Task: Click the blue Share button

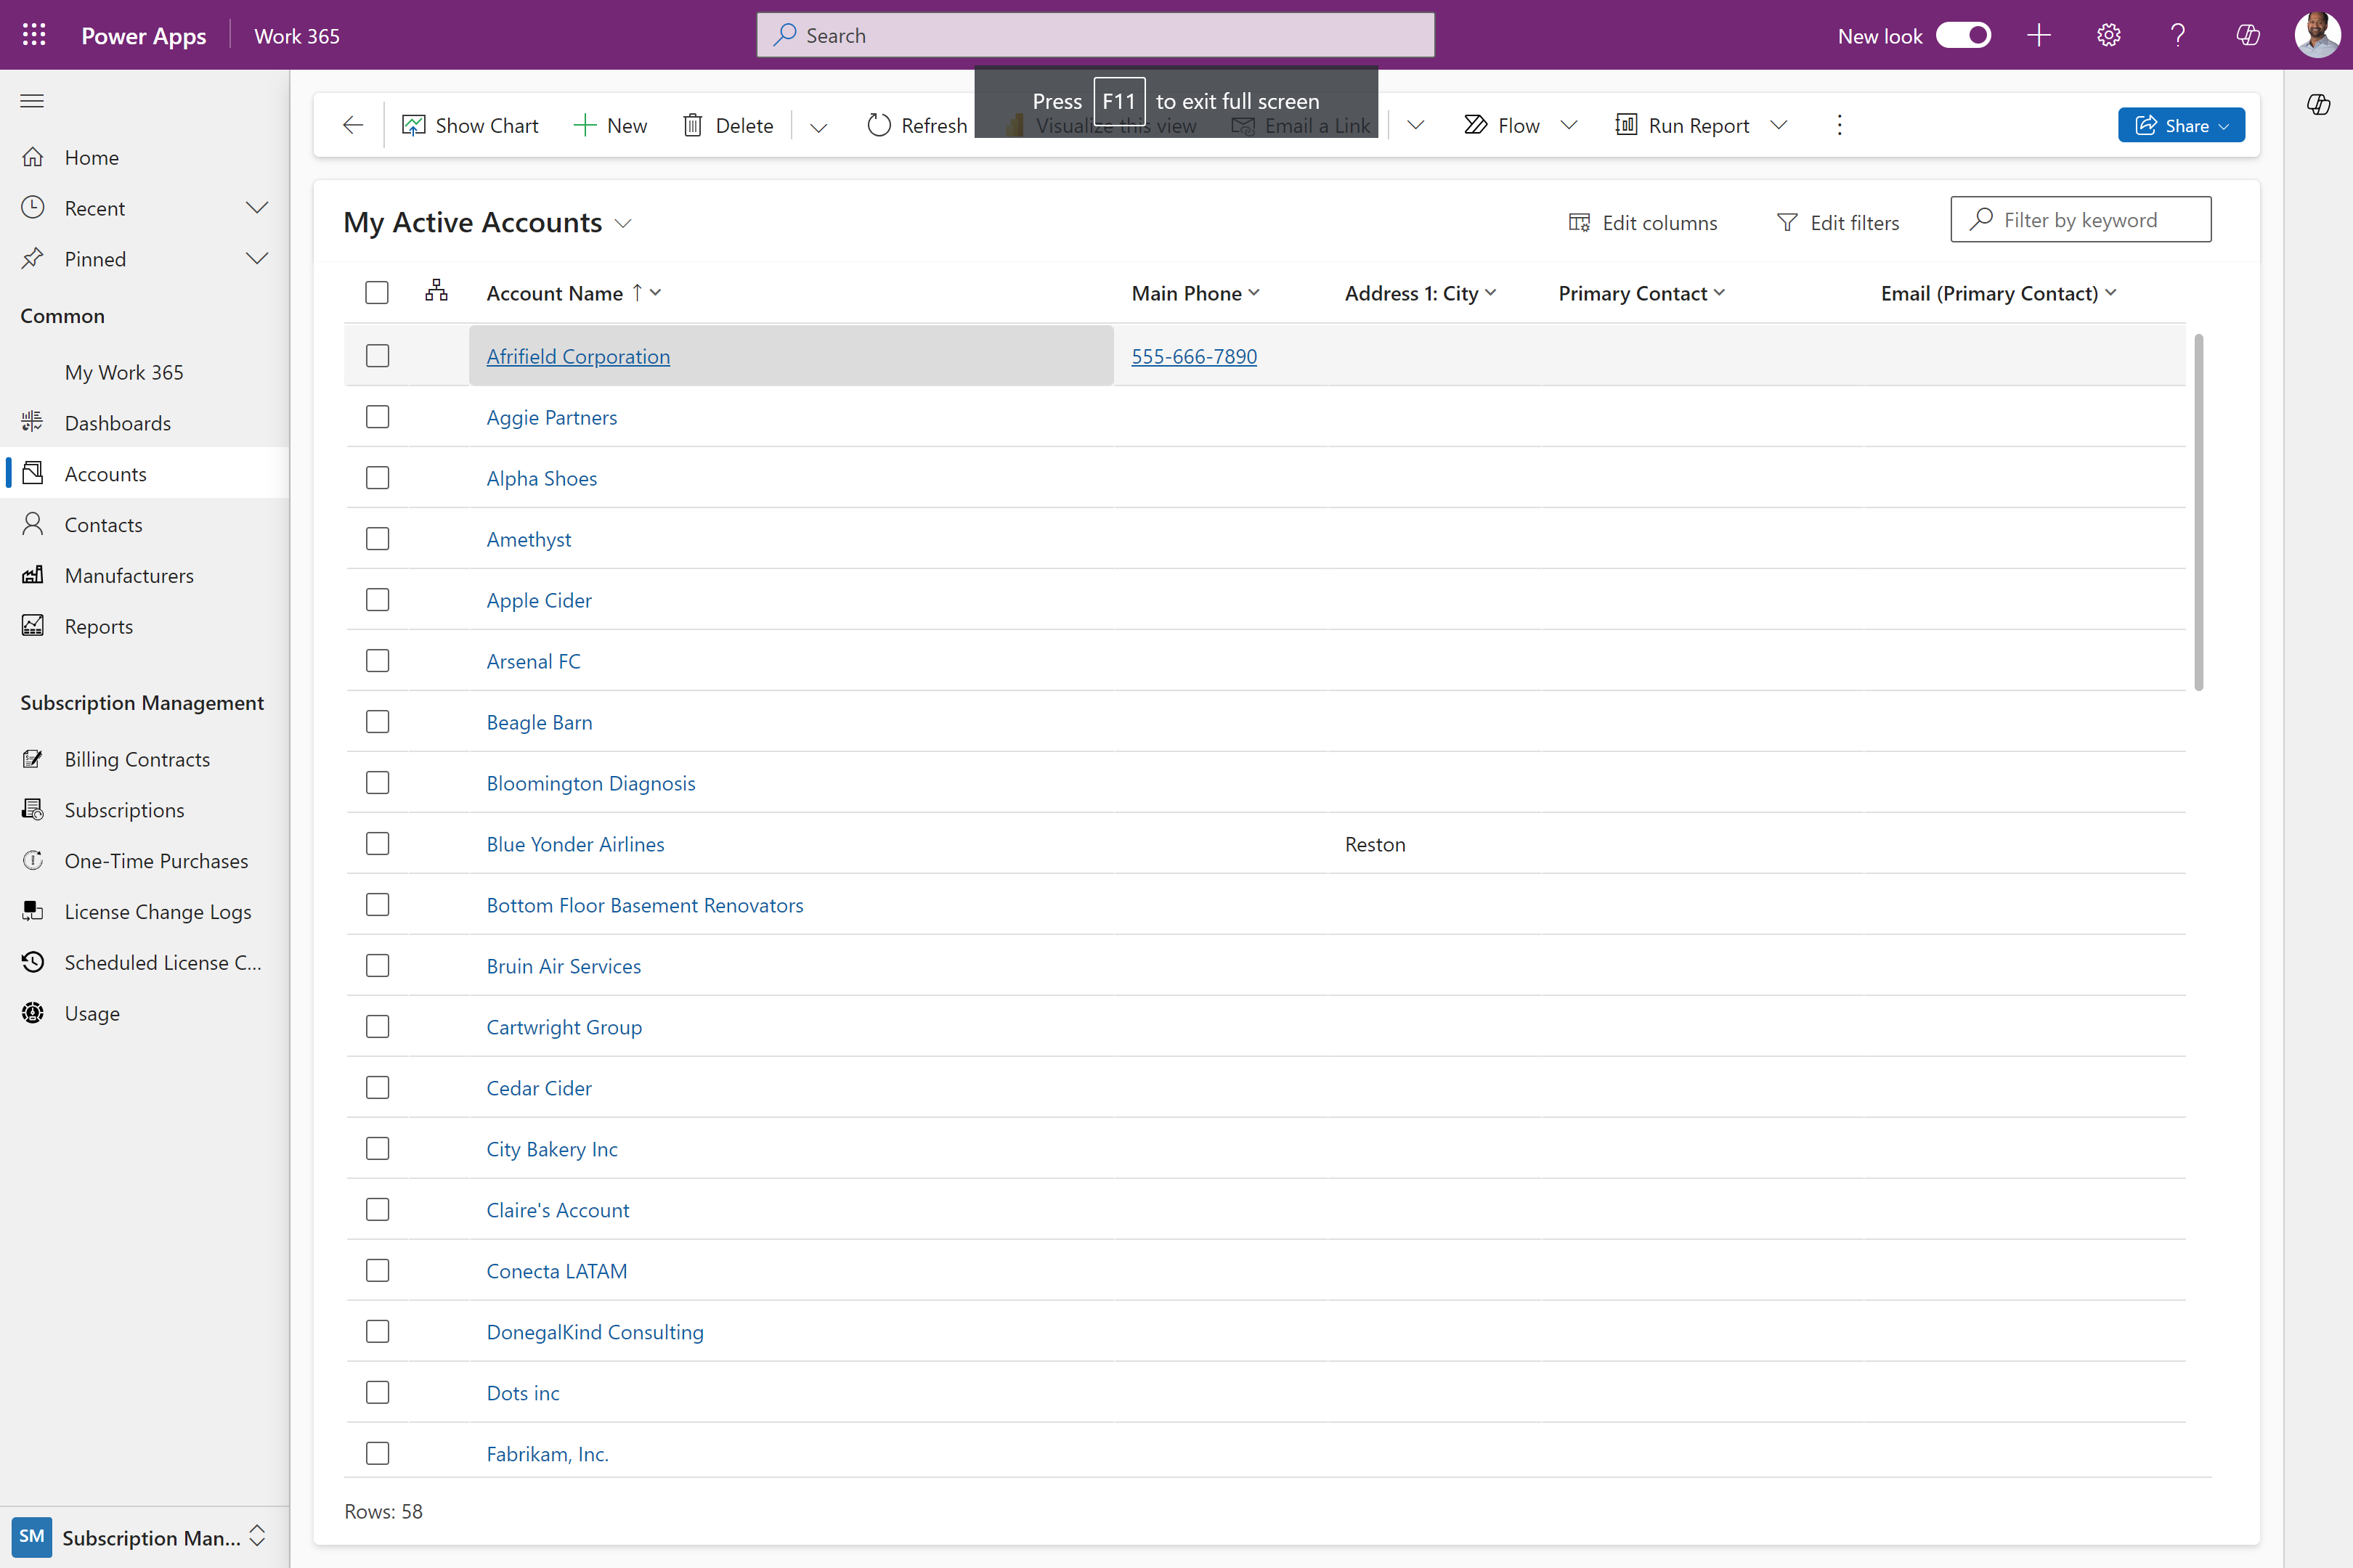Action: point(2180,125)
